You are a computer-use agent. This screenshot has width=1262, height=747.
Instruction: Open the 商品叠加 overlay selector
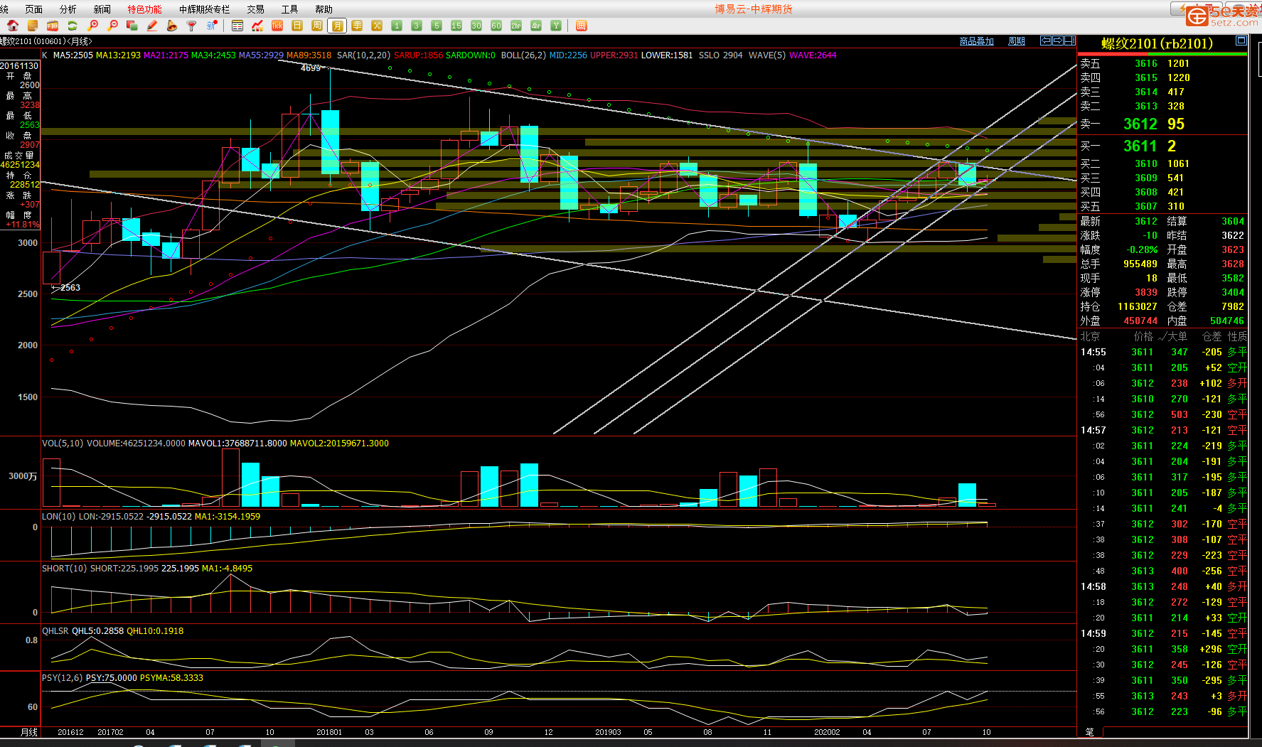[976, 41]
